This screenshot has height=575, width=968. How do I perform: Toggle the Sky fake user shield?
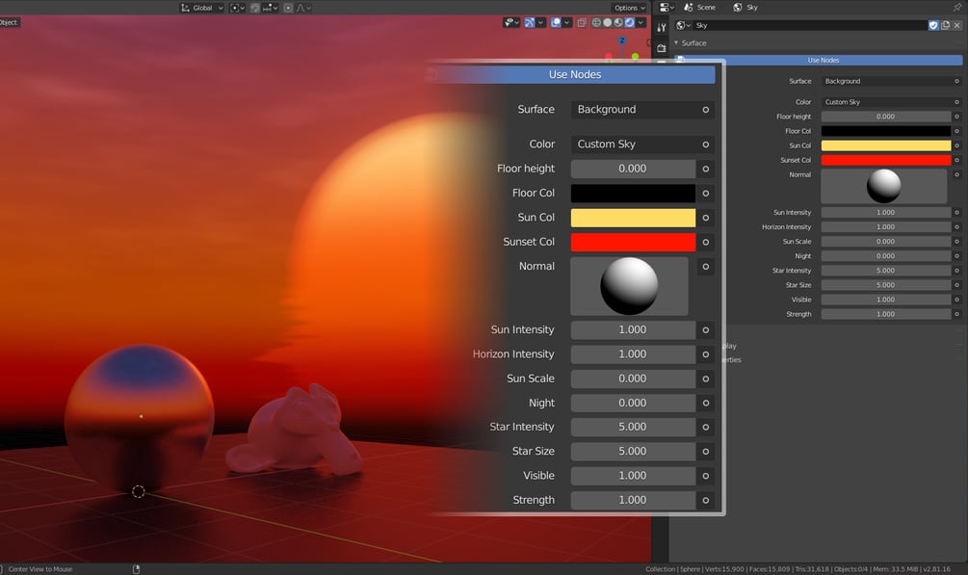click(933, 25)
